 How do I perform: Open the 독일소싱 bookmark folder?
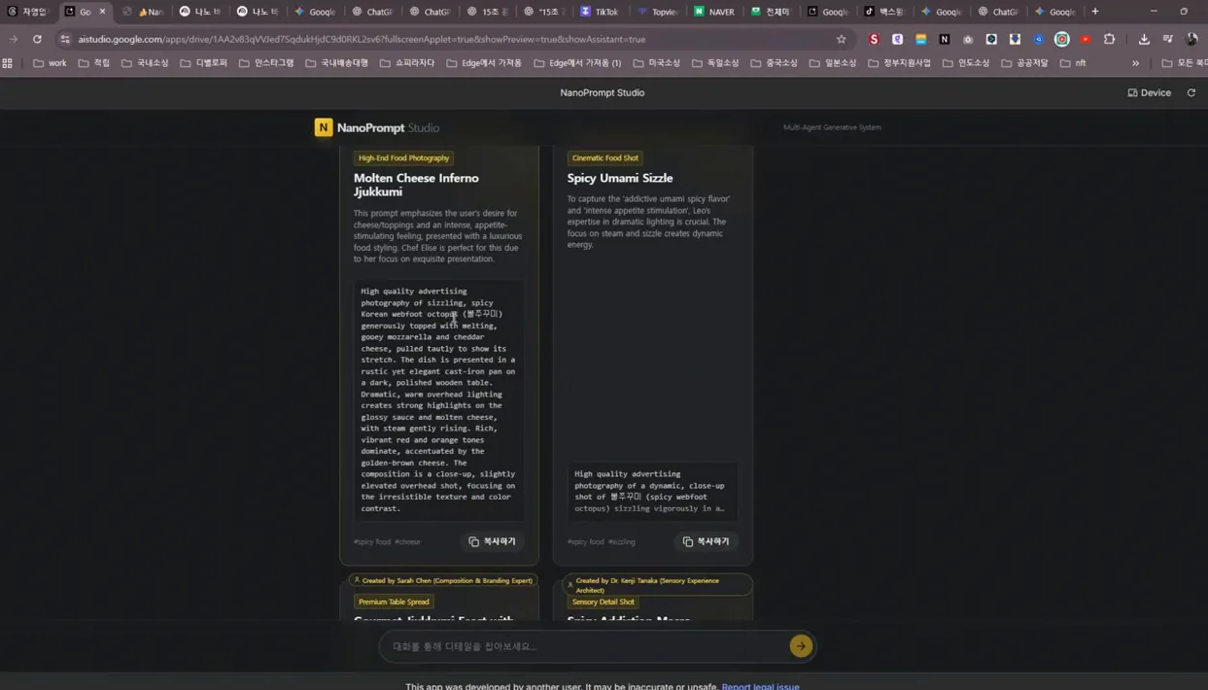tap(715, 63)
